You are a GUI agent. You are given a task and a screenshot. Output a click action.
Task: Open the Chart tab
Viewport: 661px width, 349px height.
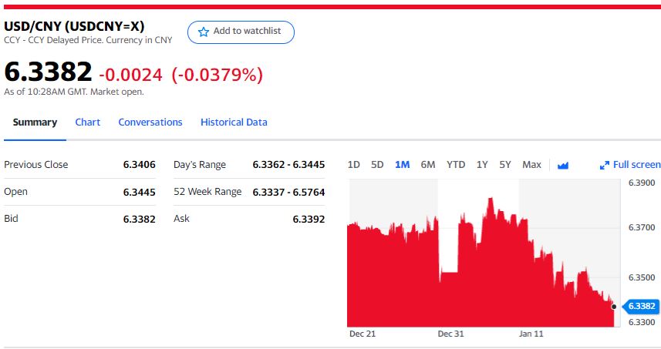coord(87,122)
